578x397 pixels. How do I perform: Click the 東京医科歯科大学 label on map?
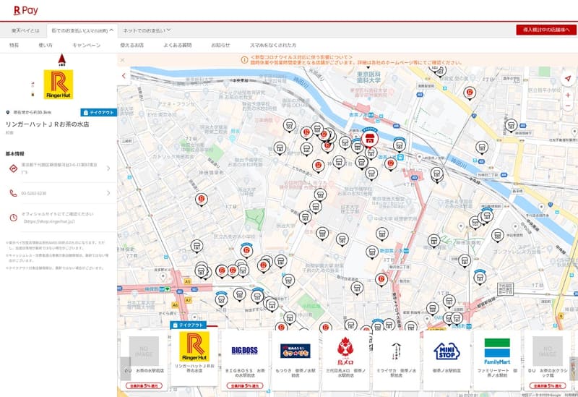point(368,77)
